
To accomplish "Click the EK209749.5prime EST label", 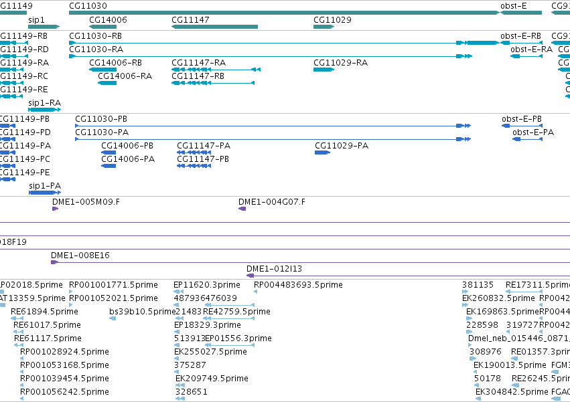I will [x=212, y=379].
